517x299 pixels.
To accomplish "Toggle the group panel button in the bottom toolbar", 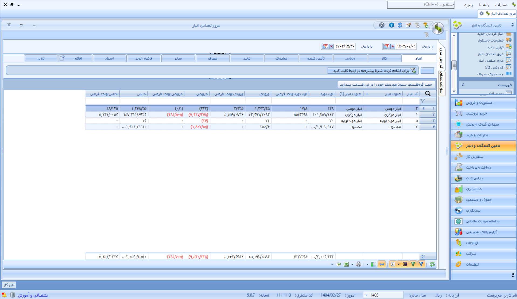I will (x=405, y=264).
